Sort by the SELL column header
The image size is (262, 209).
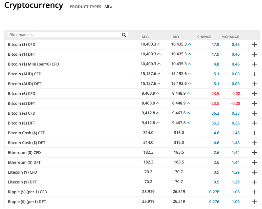tap(145, 37)
